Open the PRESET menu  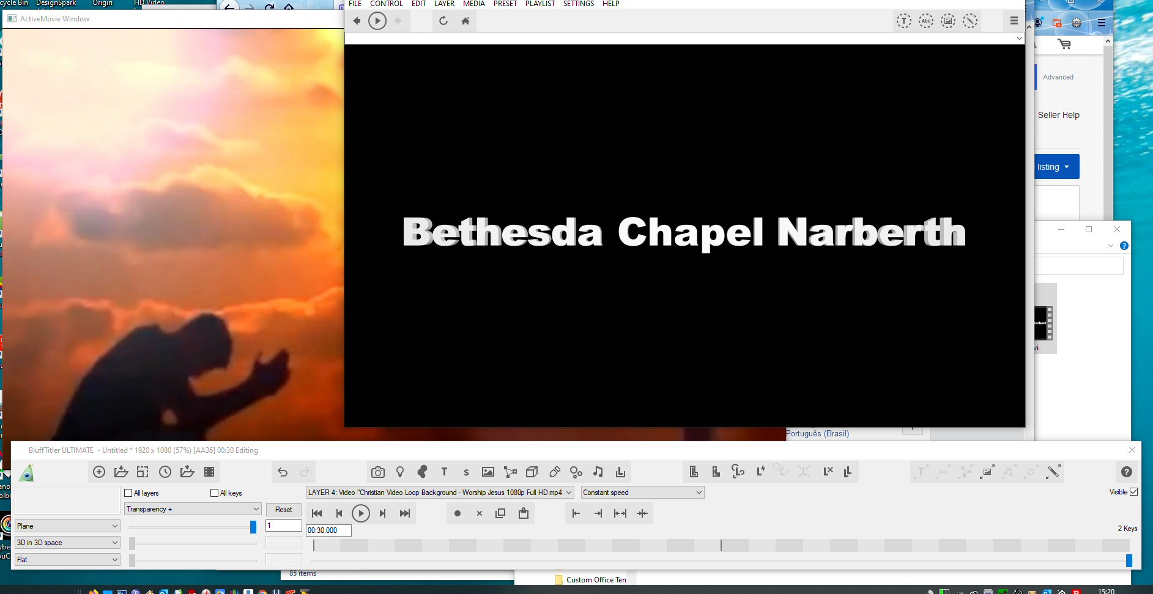(x=505, y=4)
